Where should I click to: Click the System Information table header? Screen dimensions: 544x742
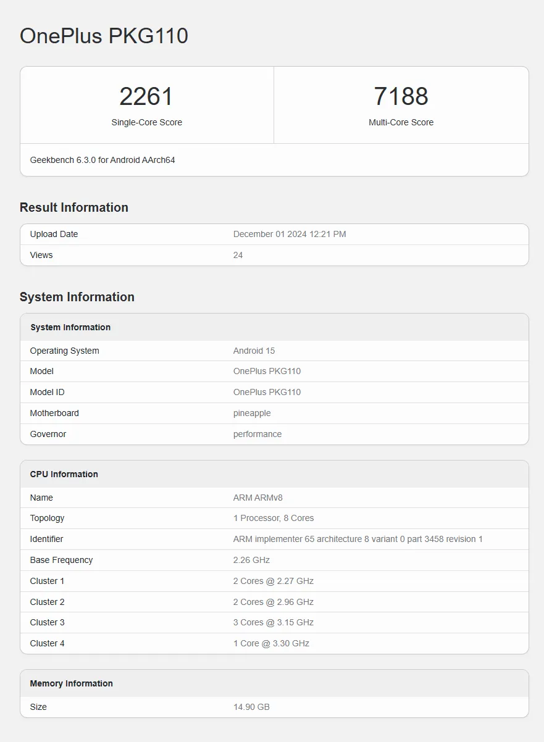pyautogui.click(x=70, y=327)
